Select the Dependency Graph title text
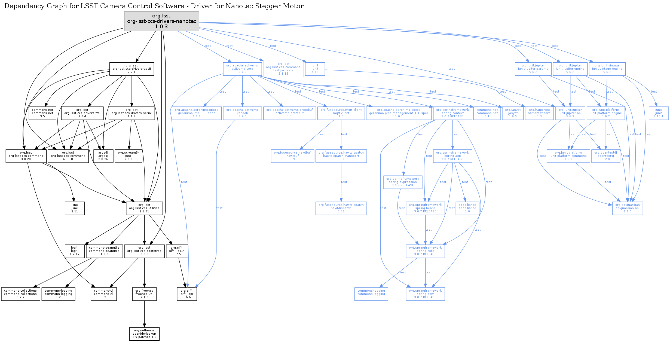670x342 pixels. coord(154,6)
